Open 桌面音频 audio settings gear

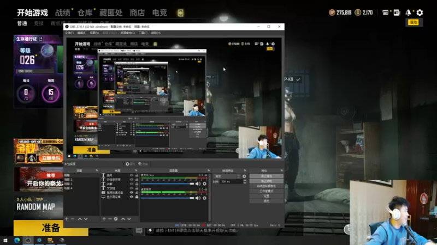tap(204, 198)
